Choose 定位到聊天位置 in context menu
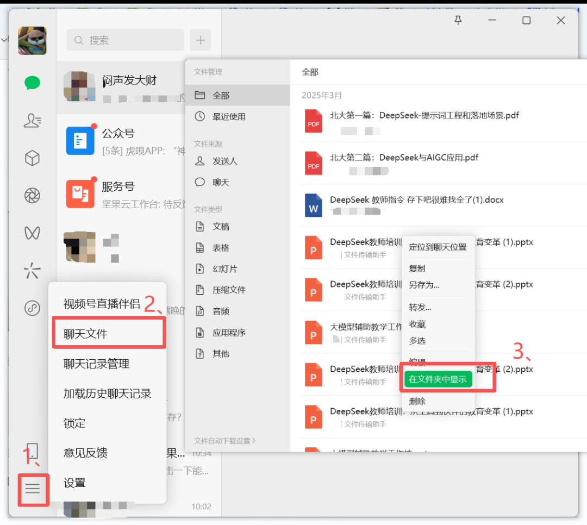587x525 pixels. pyautogui.click(x=438, y=247)
